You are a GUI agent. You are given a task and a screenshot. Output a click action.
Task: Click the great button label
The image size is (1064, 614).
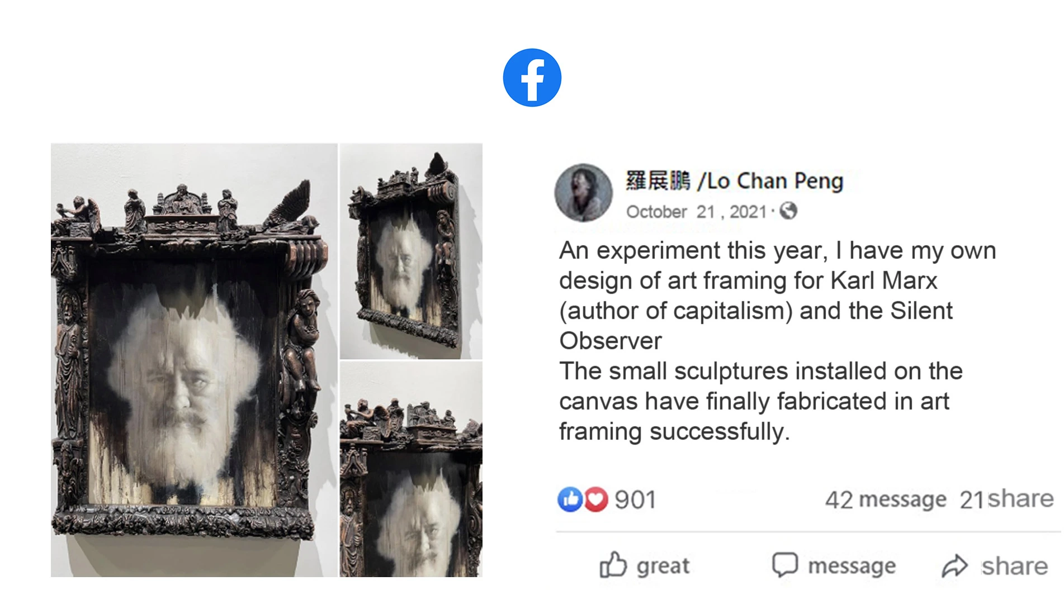point(663,566)
